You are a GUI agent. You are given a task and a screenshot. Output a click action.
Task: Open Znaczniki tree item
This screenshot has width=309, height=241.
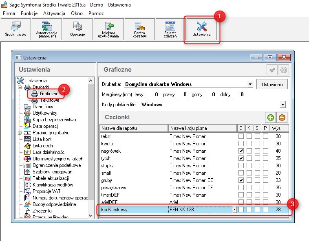[x=42, y=211]
